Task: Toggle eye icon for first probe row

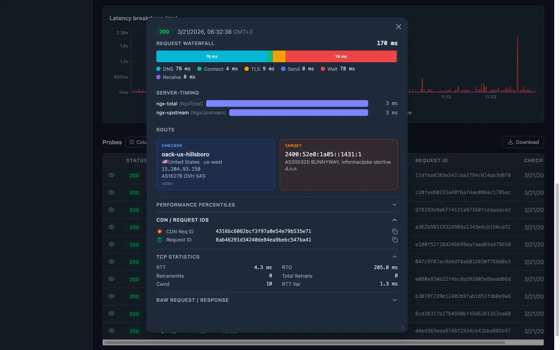Action: click(111, 175)
